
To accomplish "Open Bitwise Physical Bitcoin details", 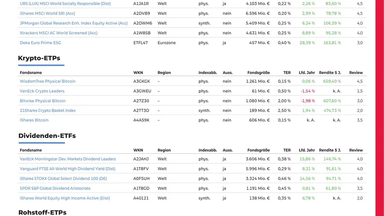I will click(x=42, y=101).
